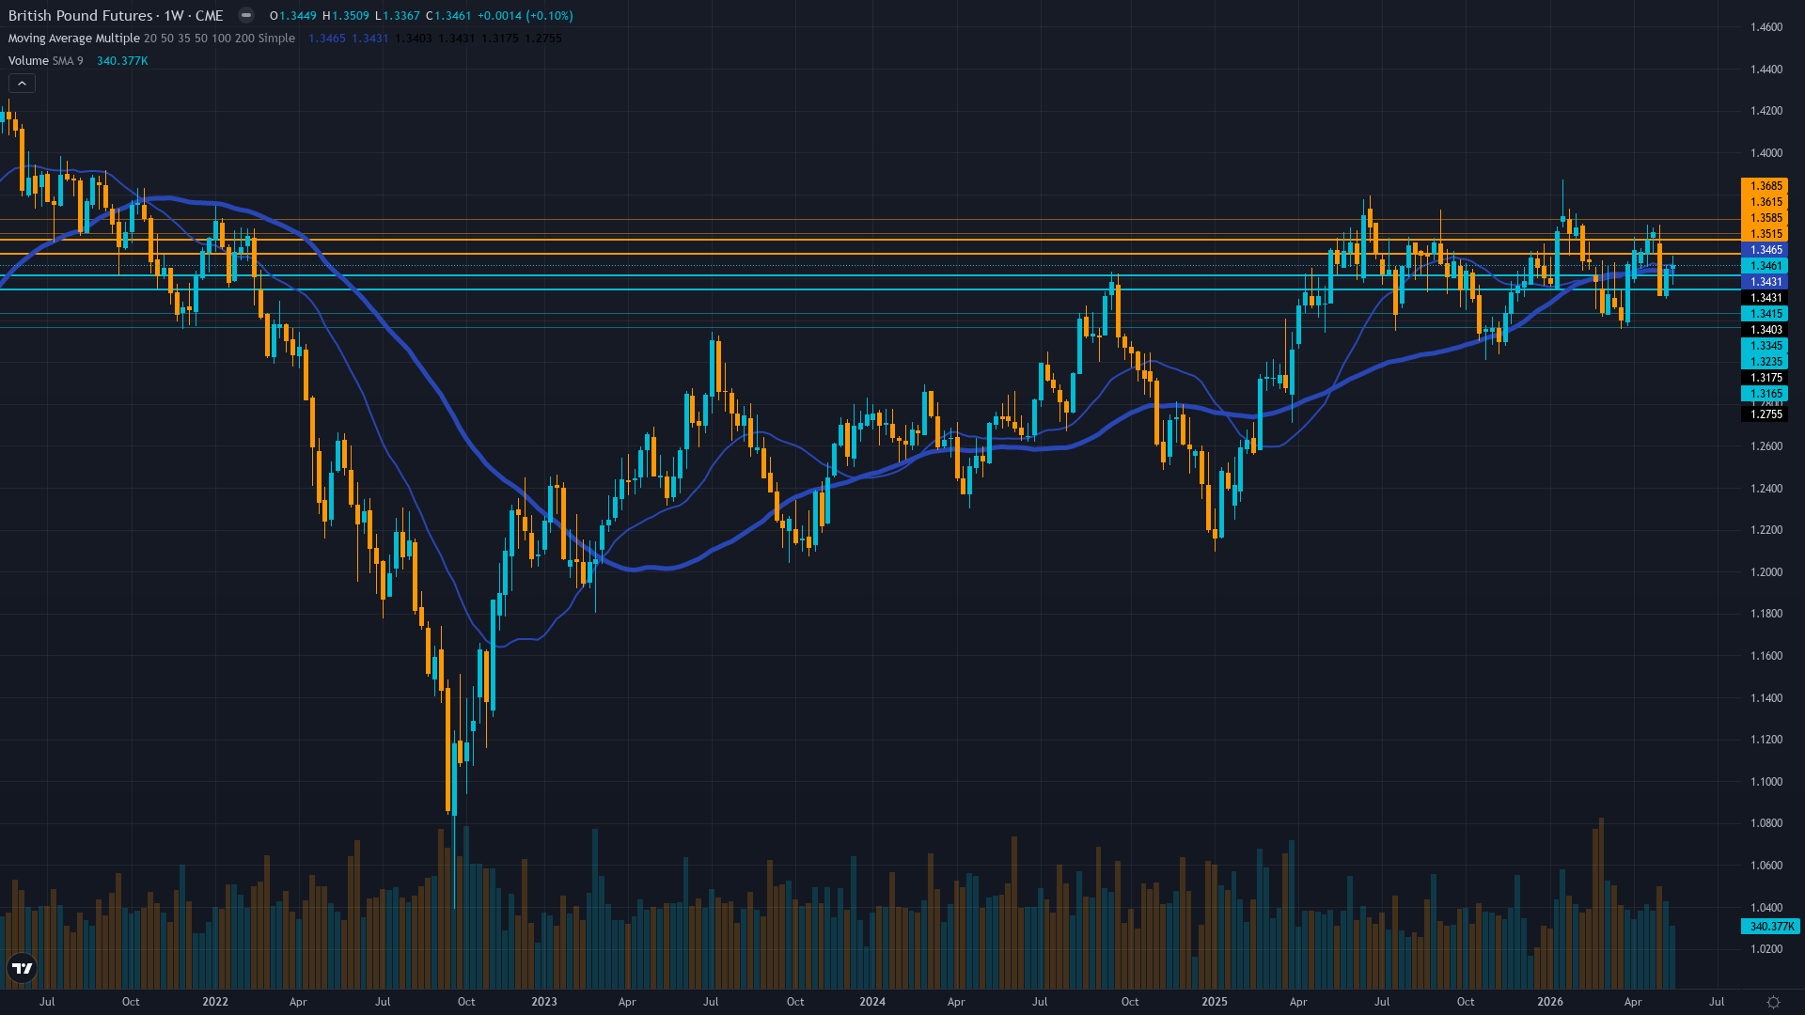1805x1015 pixels.
Task: Select the Volume SMA 9 indicator legend
Action: [x=45, y=61]
